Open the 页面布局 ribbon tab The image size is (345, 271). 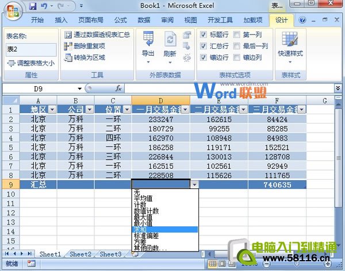pyautogui.click(x=91, y=20)
